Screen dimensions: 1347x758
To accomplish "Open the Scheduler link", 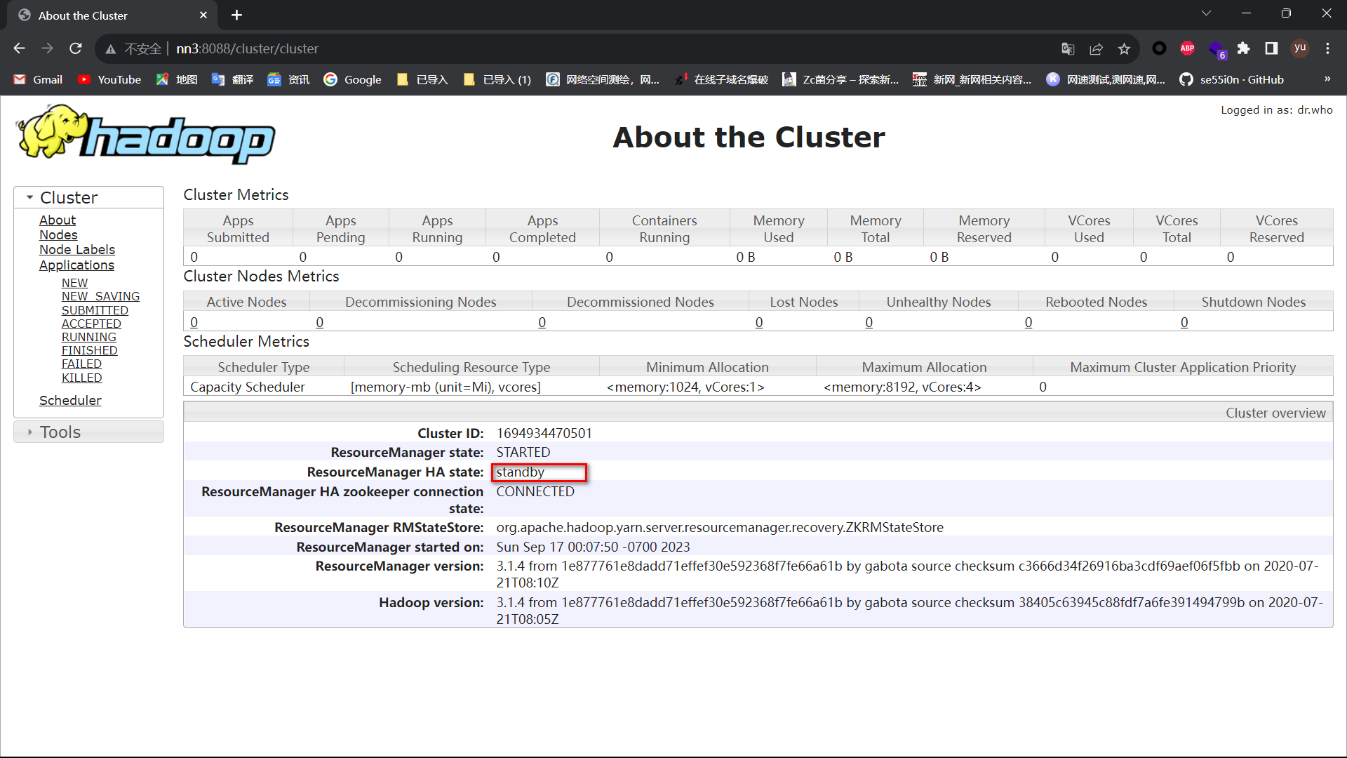I will click(x=70, y=400).
